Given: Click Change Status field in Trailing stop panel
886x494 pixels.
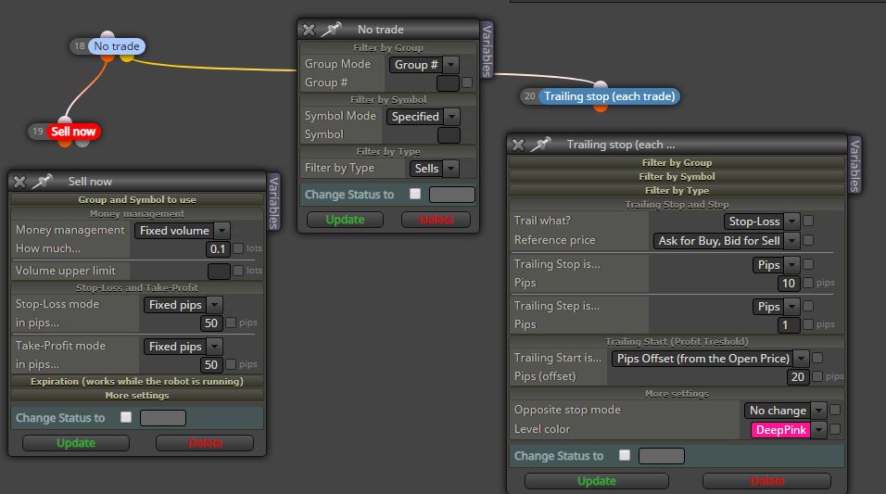Looking at the screenshot, I should pyautogui.click(x=661, y=456).
